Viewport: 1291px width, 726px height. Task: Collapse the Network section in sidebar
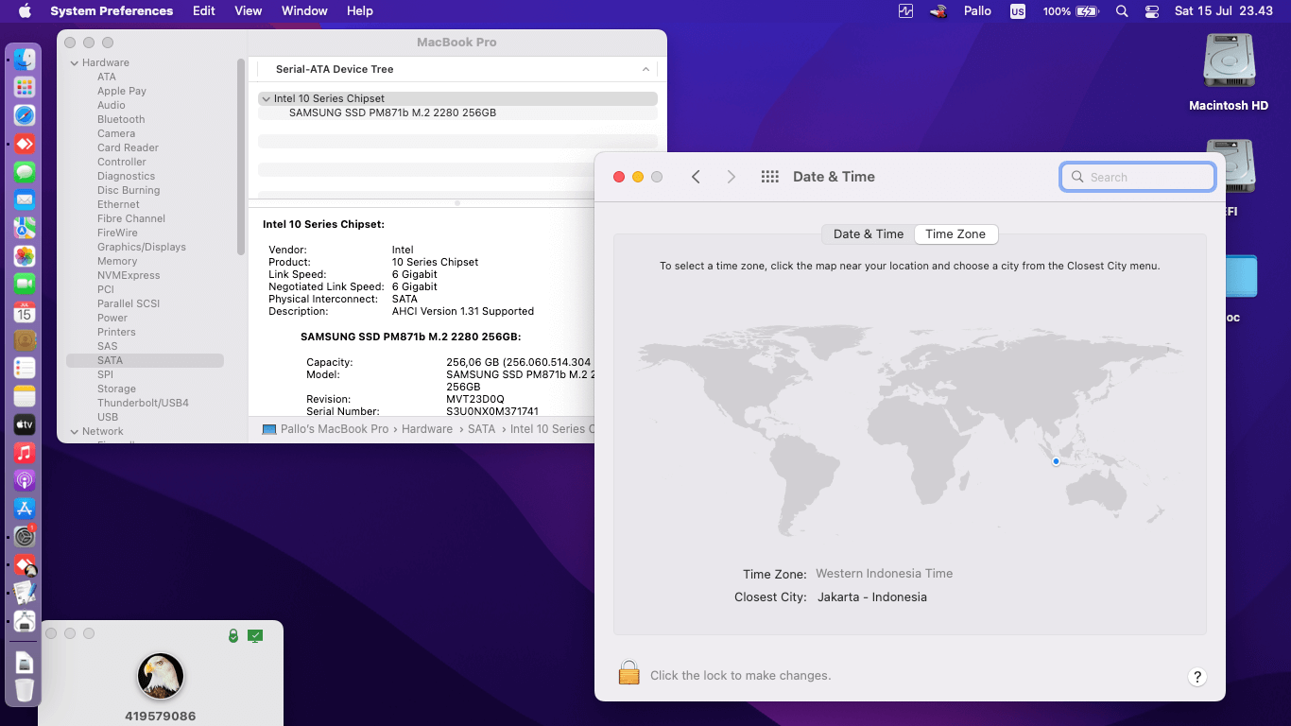coord(75,432)
